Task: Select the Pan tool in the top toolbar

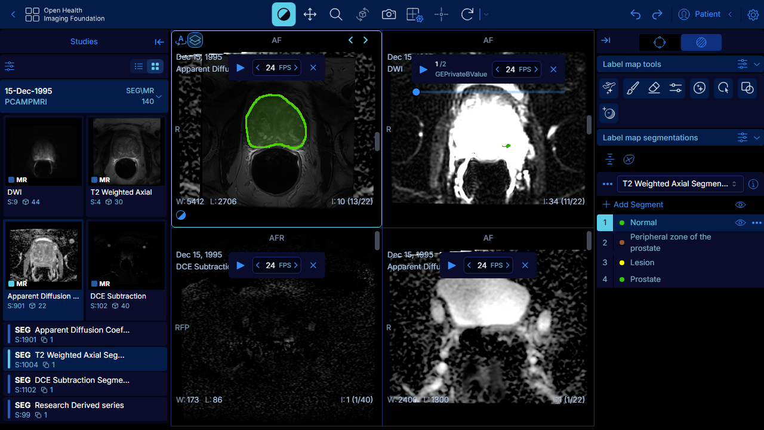Action: tap(310, 14)
